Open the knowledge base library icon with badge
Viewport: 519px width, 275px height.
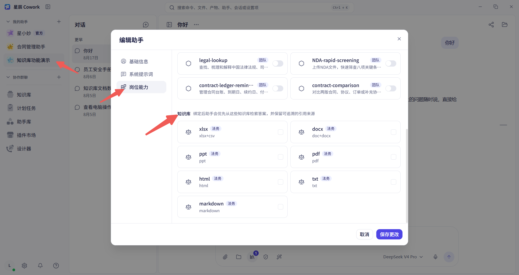point(252,257)
